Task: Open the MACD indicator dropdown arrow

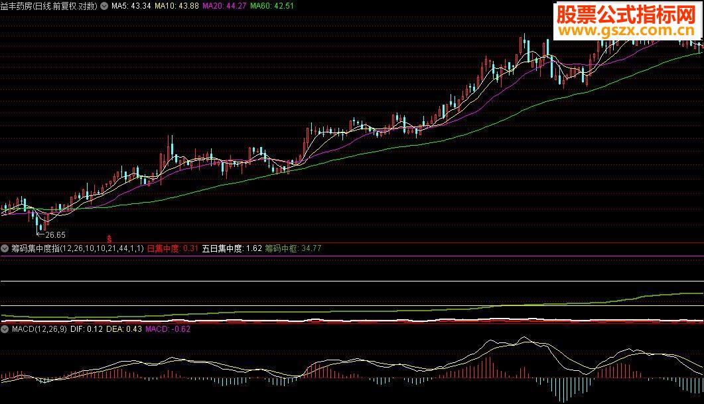Action: [x=5, y=329]
